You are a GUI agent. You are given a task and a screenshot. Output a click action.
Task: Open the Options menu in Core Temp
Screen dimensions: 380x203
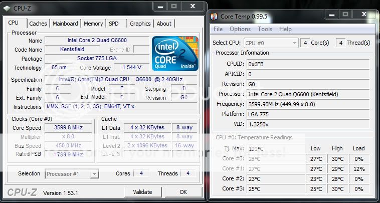(x=240, y=29)
